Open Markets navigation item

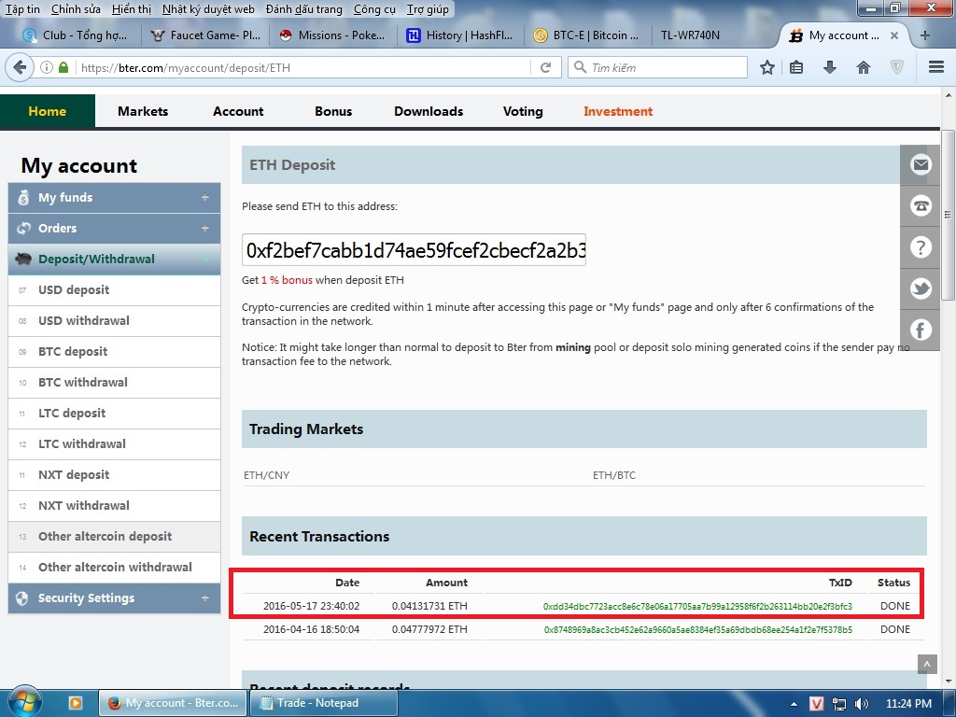click(x=143, y=111)
